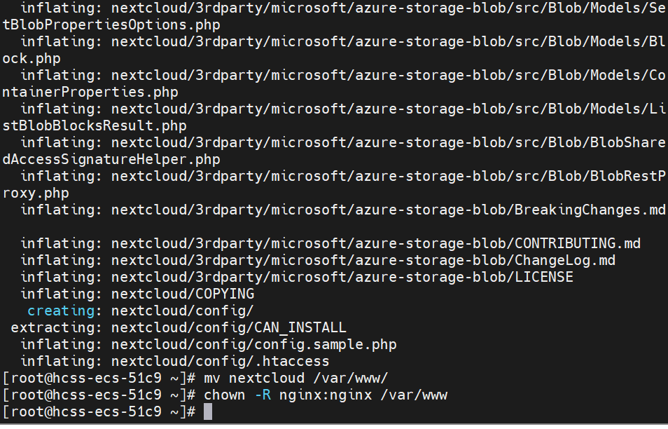Click the terminal cursor block at the prompt
The width and height of the screenshot is (668, 429).
click(208, 412)
